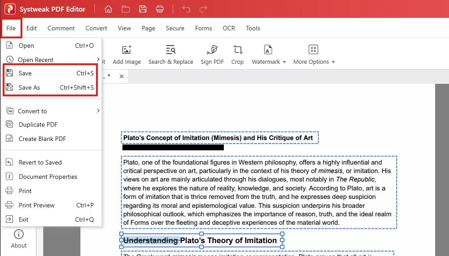Select Duplicate PDF menu entry
Image resolution: width=449 pixels, height=256 pixels.
point(38,125)
